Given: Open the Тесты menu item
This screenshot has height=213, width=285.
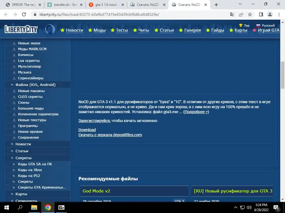Looking at the screenshot, I should tap(122, 30).
